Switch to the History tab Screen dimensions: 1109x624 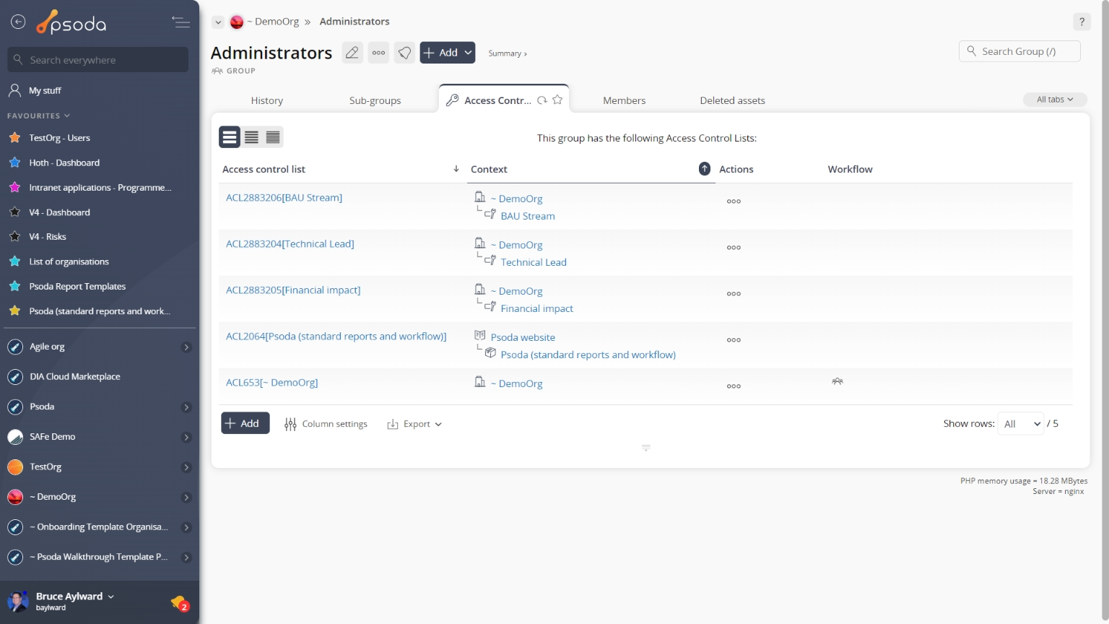point(267,100)
